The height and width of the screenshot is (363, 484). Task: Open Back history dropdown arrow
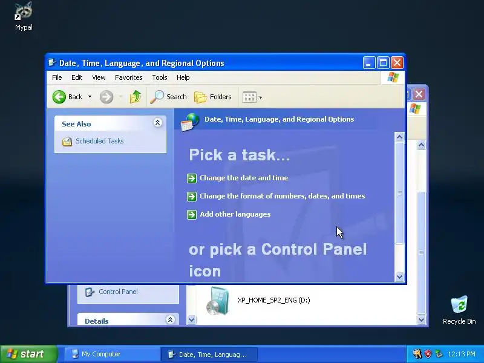click(90, 97)
